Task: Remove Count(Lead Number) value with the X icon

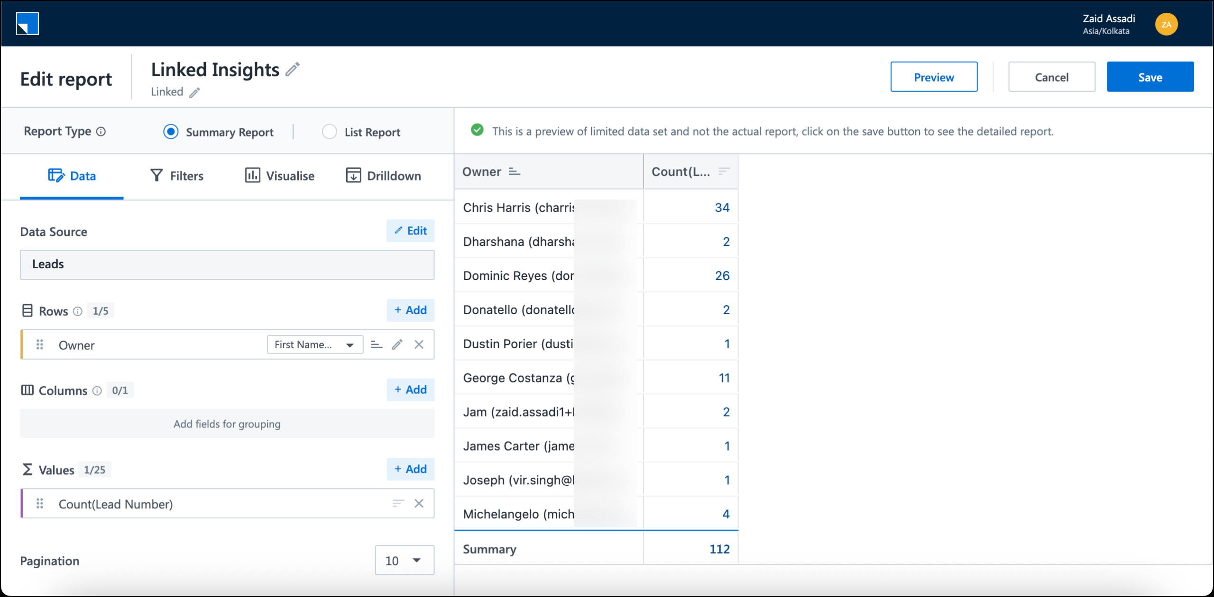Action: pos(419,503)
